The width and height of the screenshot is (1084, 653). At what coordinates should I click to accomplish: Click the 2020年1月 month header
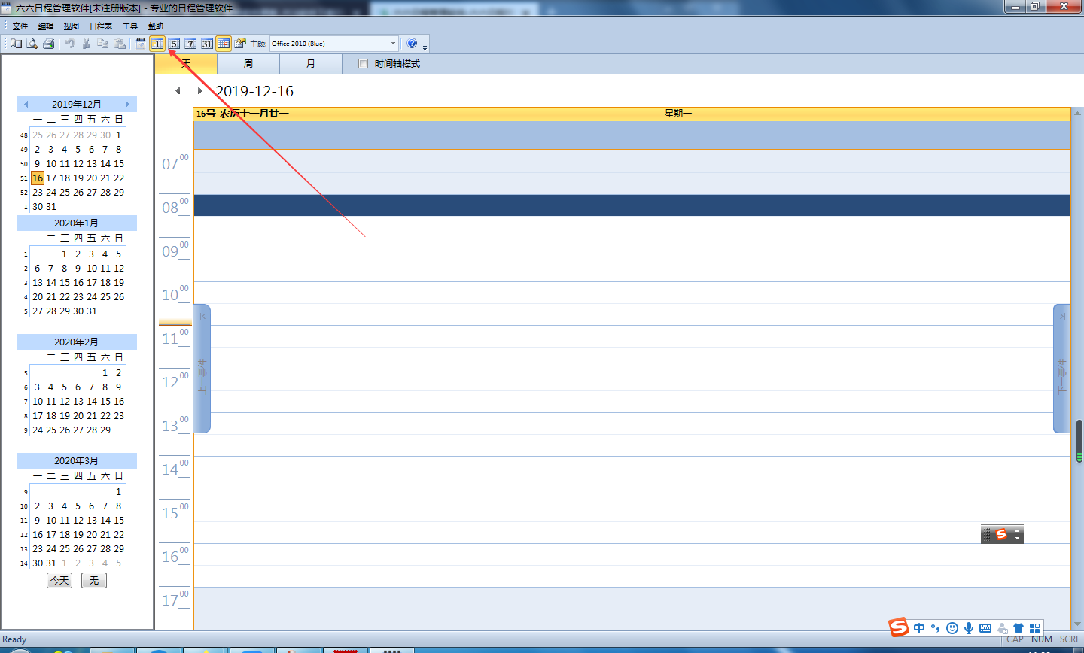tap(77, 223)
